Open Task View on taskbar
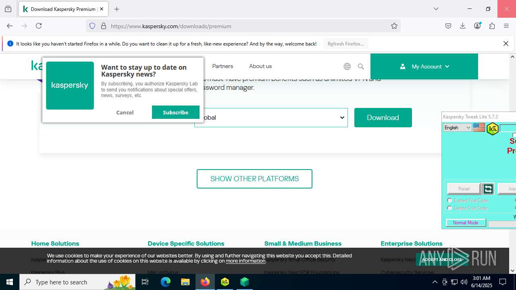 pos(145,282)
